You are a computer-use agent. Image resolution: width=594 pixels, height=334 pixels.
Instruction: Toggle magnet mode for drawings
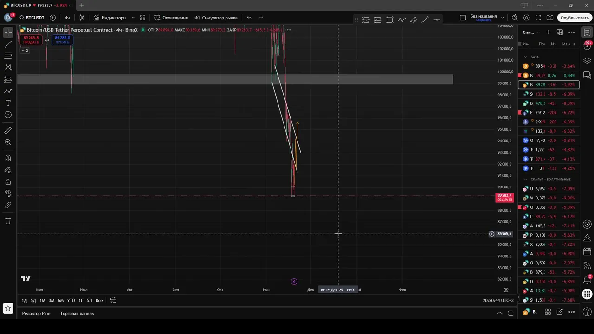(x=8, y=158)
